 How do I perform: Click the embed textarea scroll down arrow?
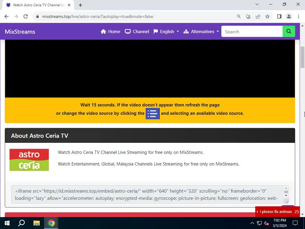286,196
